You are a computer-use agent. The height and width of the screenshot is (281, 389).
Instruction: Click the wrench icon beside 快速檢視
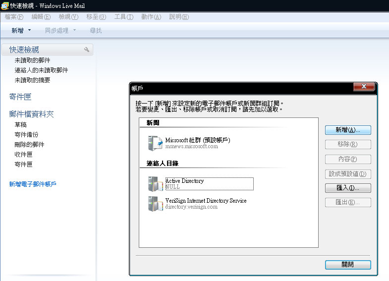(x=87, y=50)
